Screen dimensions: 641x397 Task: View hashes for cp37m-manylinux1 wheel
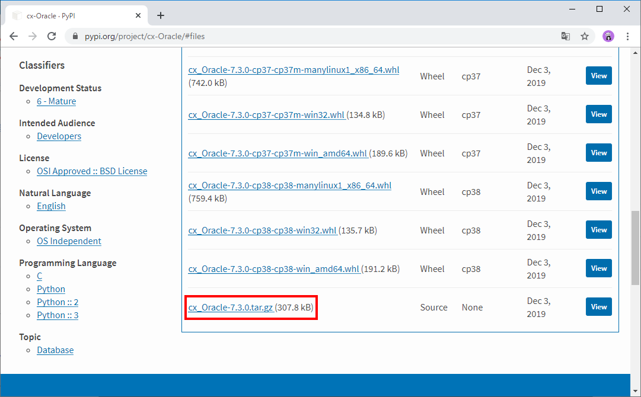598,76
